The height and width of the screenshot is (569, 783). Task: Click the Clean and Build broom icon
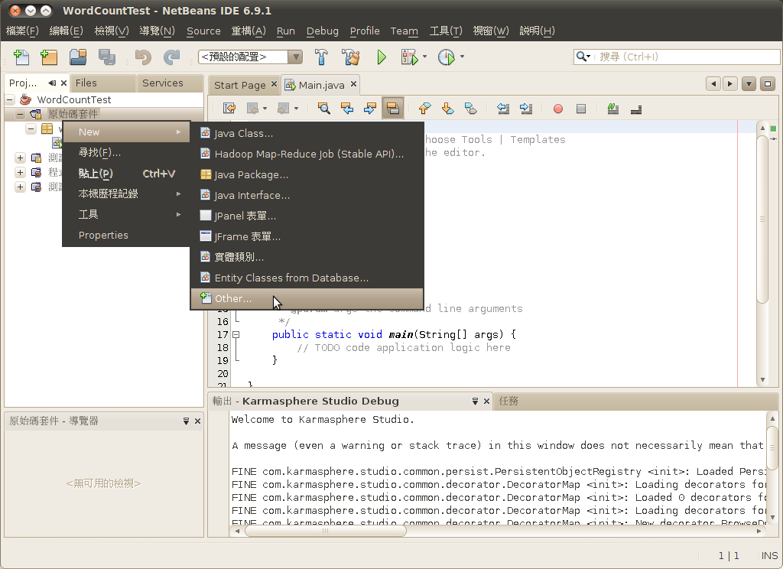pyautogui.click(x=350, y=57)
